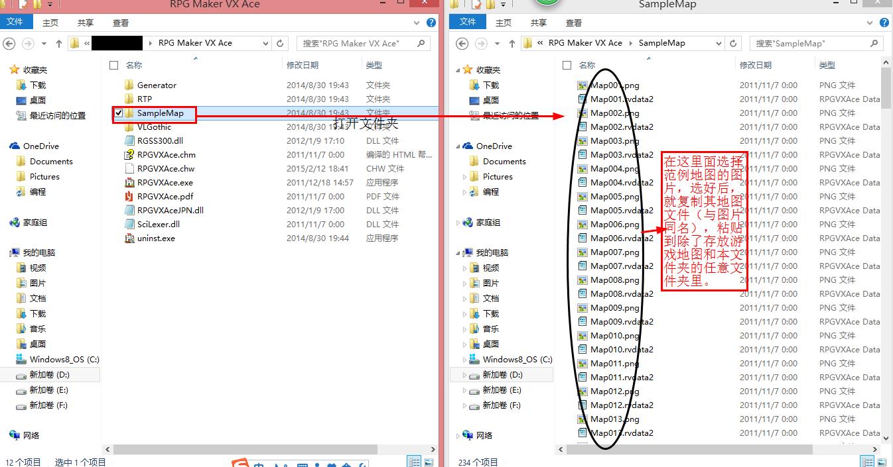Viewport: 893px width, 467px height.
Task: Refresh the RPG Maker VX Ace folder
Action: (x=280, y=43)
